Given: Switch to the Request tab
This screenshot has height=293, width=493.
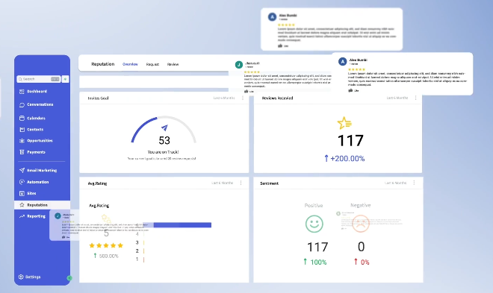Looking at the screenshot, I should coord(152,64).
